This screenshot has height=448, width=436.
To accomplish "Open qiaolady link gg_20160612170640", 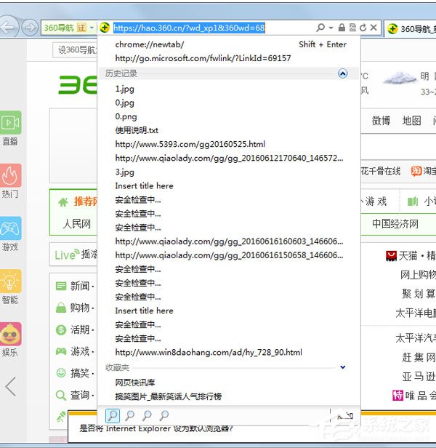I will (229, 158).
